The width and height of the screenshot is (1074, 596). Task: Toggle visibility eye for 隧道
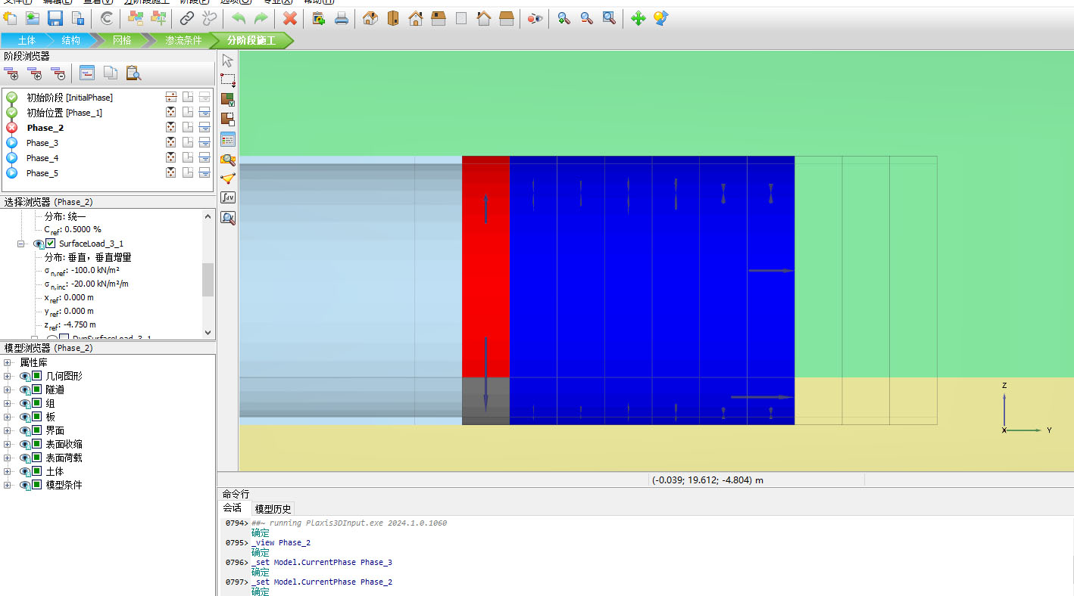click(24, 390)
